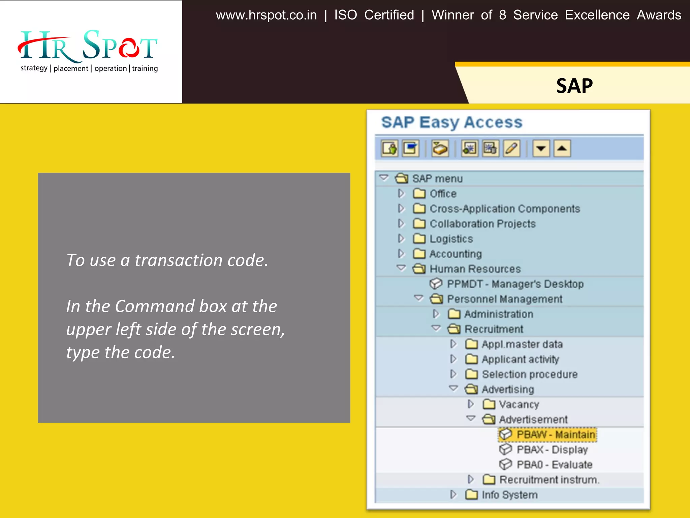This screenshot has height=518, width=690.
Task: Collapse the Recruitment node arrow
Action: coord(436,328)
